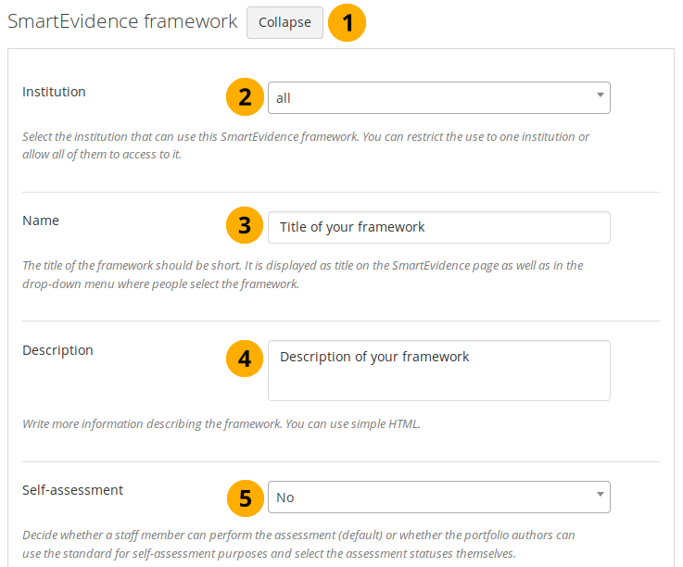Click the 'SmartEvidence framework' heading

[122, 21]
